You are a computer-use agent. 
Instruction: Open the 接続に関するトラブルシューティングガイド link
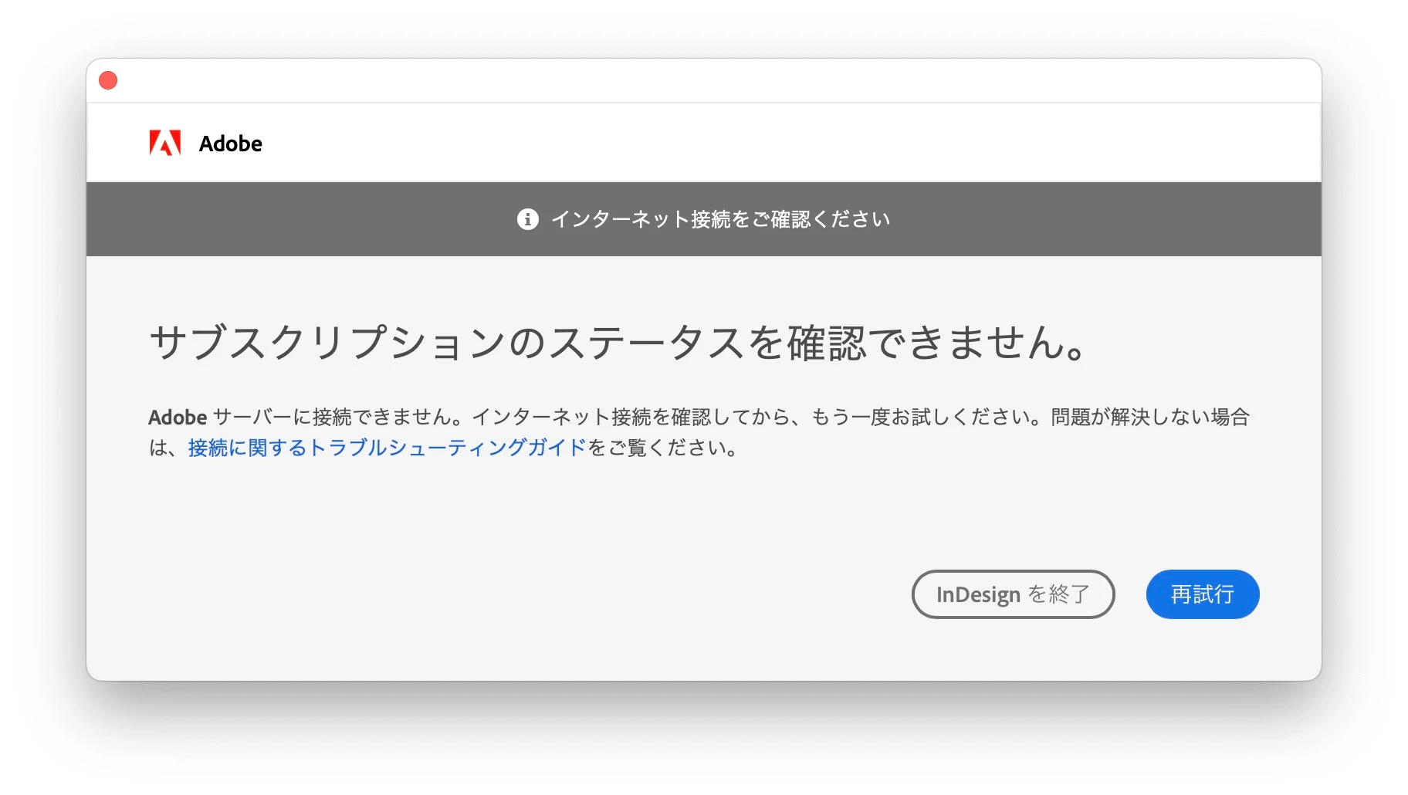[x=388, y=448]
